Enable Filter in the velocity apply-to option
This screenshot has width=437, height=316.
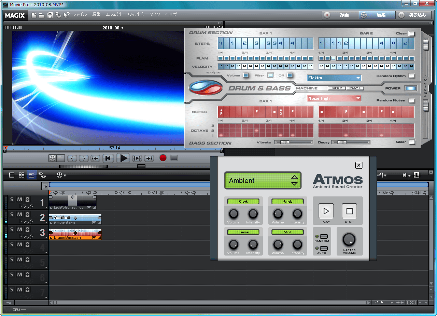[270, 75]
